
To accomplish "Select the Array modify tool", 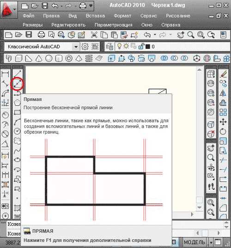I will coord(223,112).
